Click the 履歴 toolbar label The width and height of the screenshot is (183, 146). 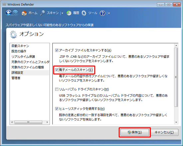76,13
